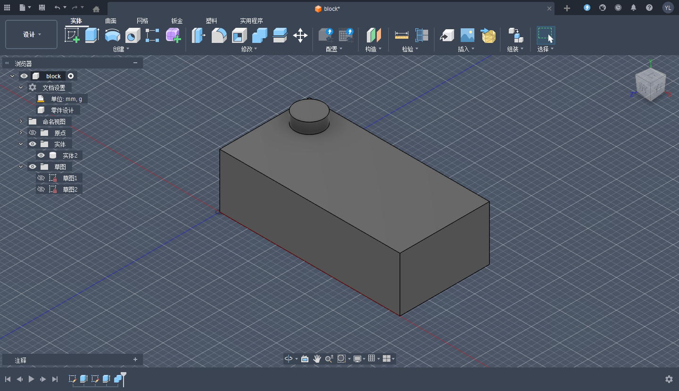Open the Rectangular Pattern tool
The height and width of the screenshot is (391, 679).
(152, 35)
